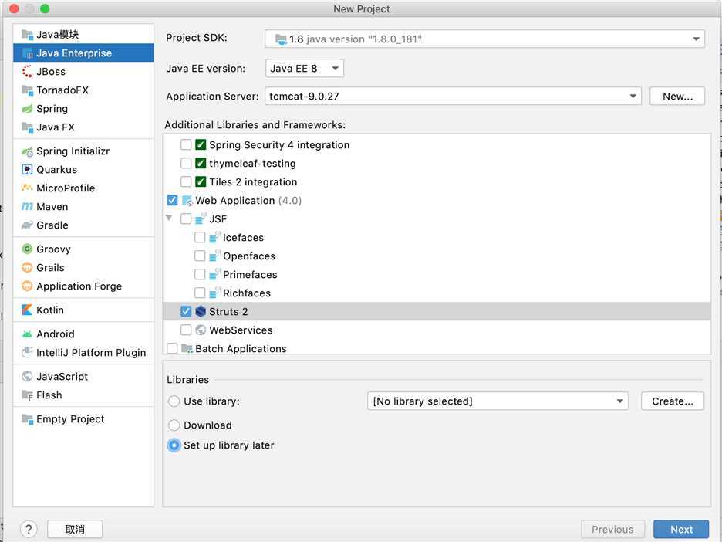Click the New... application server button
This screenshot has width=722, height=542.
click(677, 97)
